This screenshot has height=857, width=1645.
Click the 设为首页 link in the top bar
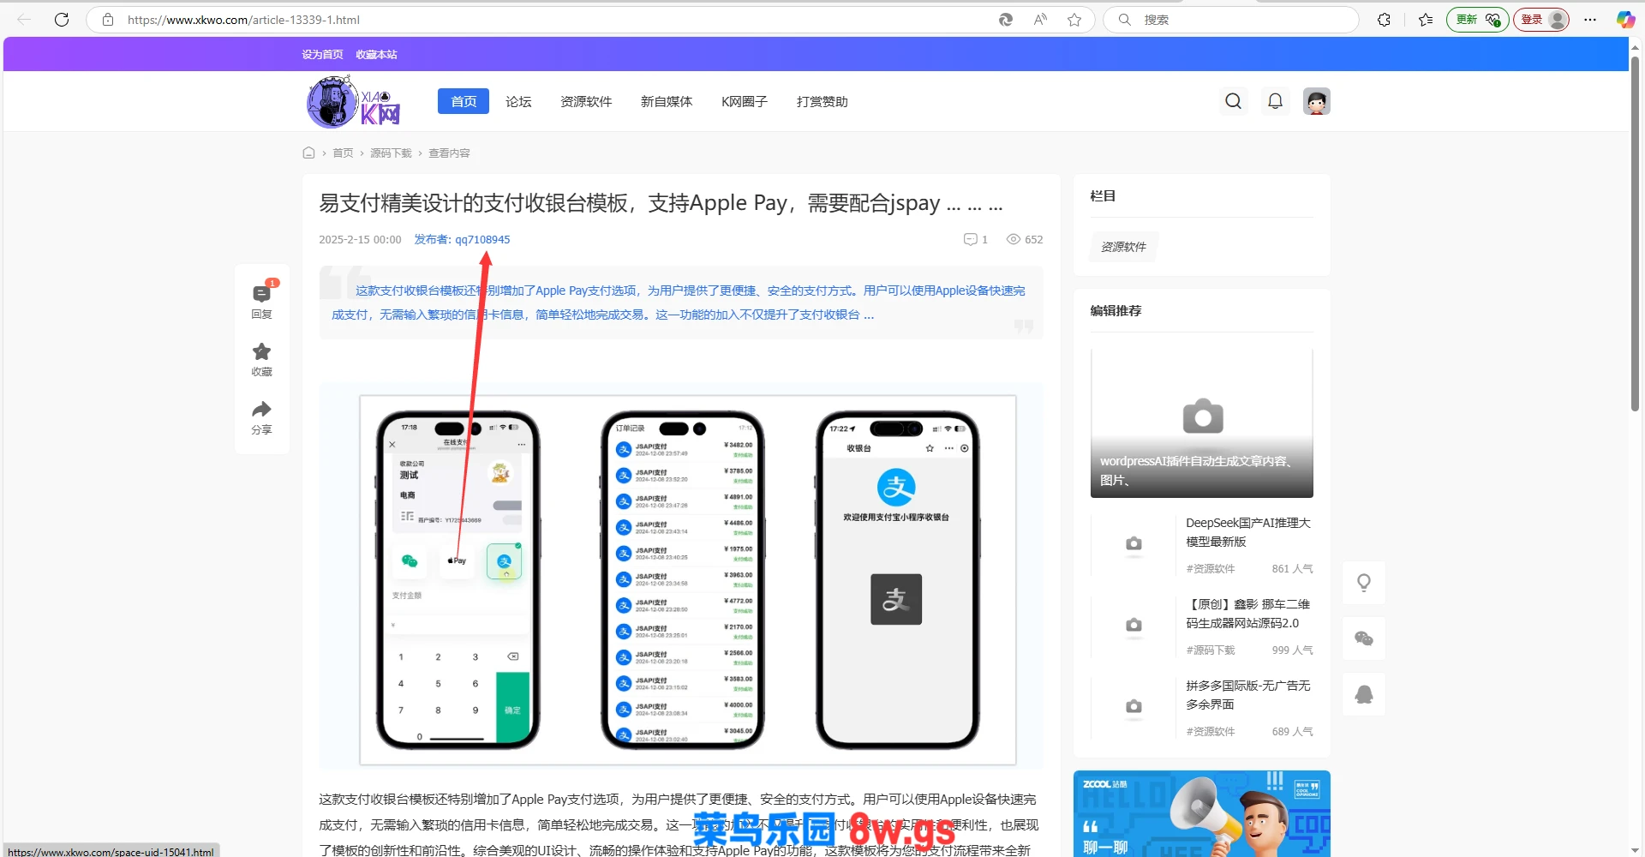tap(322, 54)
